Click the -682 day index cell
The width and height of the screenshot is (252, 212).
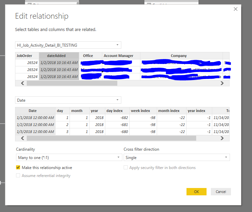[x=117, y=118]
